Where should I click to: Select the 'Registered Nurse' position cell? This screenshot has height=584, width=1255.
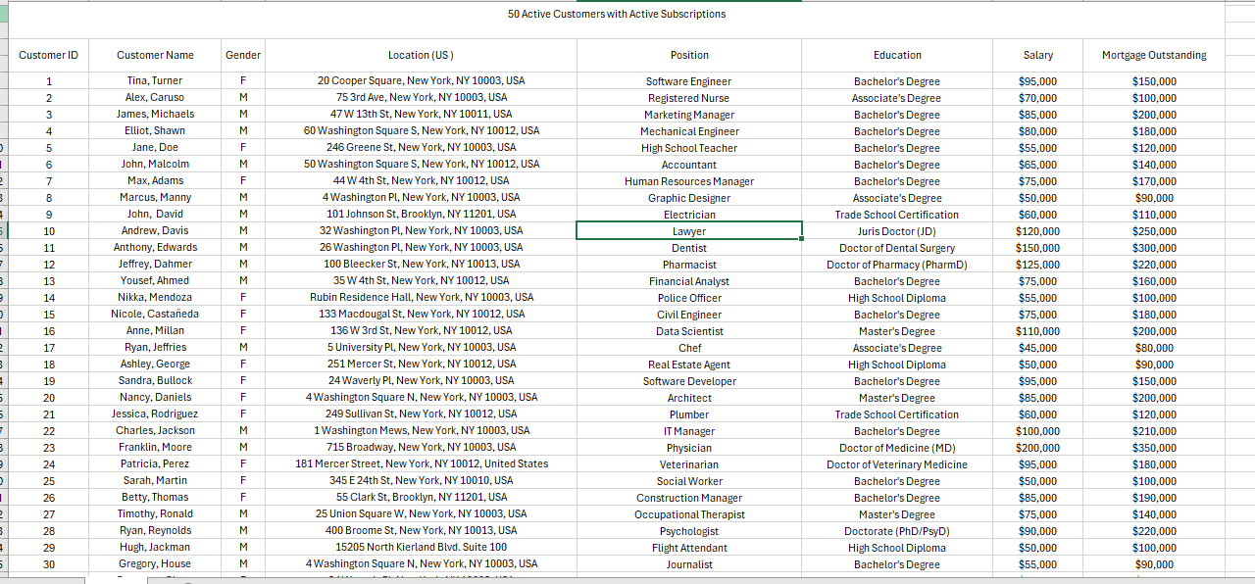(689, 98)
